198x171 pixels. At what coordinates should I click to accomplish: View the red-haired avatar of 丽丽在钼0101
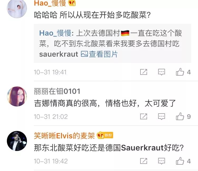[17, 96]
